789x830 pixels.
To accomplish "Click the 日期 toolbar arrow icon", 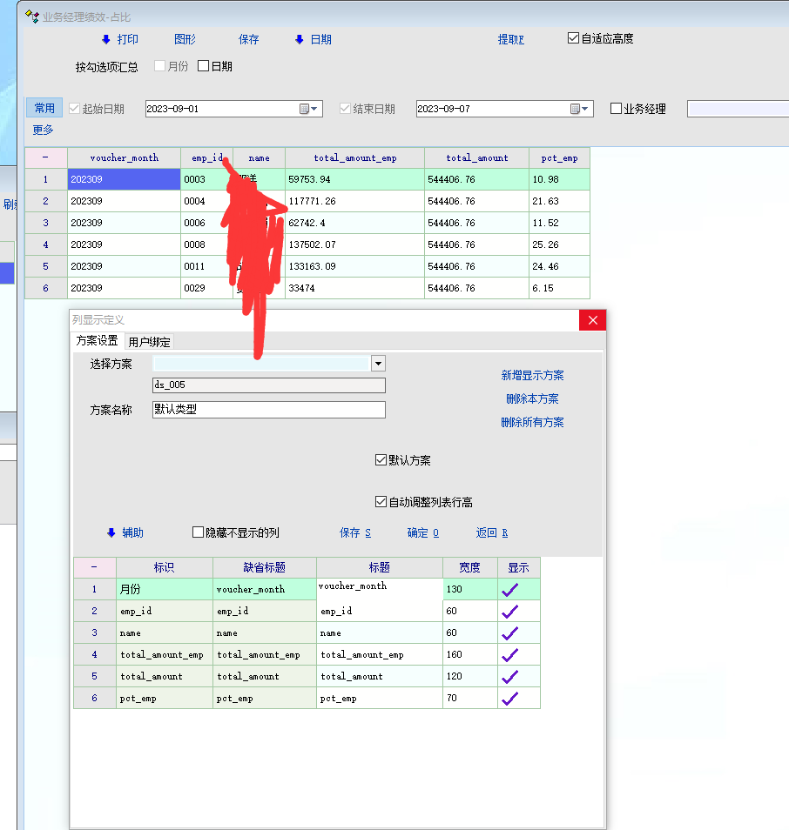I will (300, 39).
